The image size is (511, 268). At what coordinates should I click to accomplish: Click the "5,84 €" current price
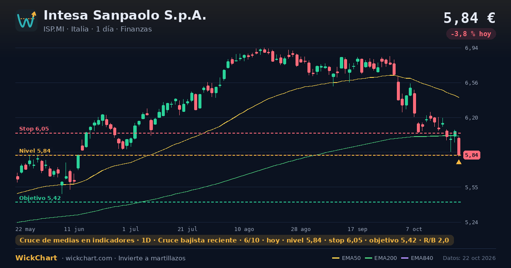pyautogui.click(x=469, y=18)
